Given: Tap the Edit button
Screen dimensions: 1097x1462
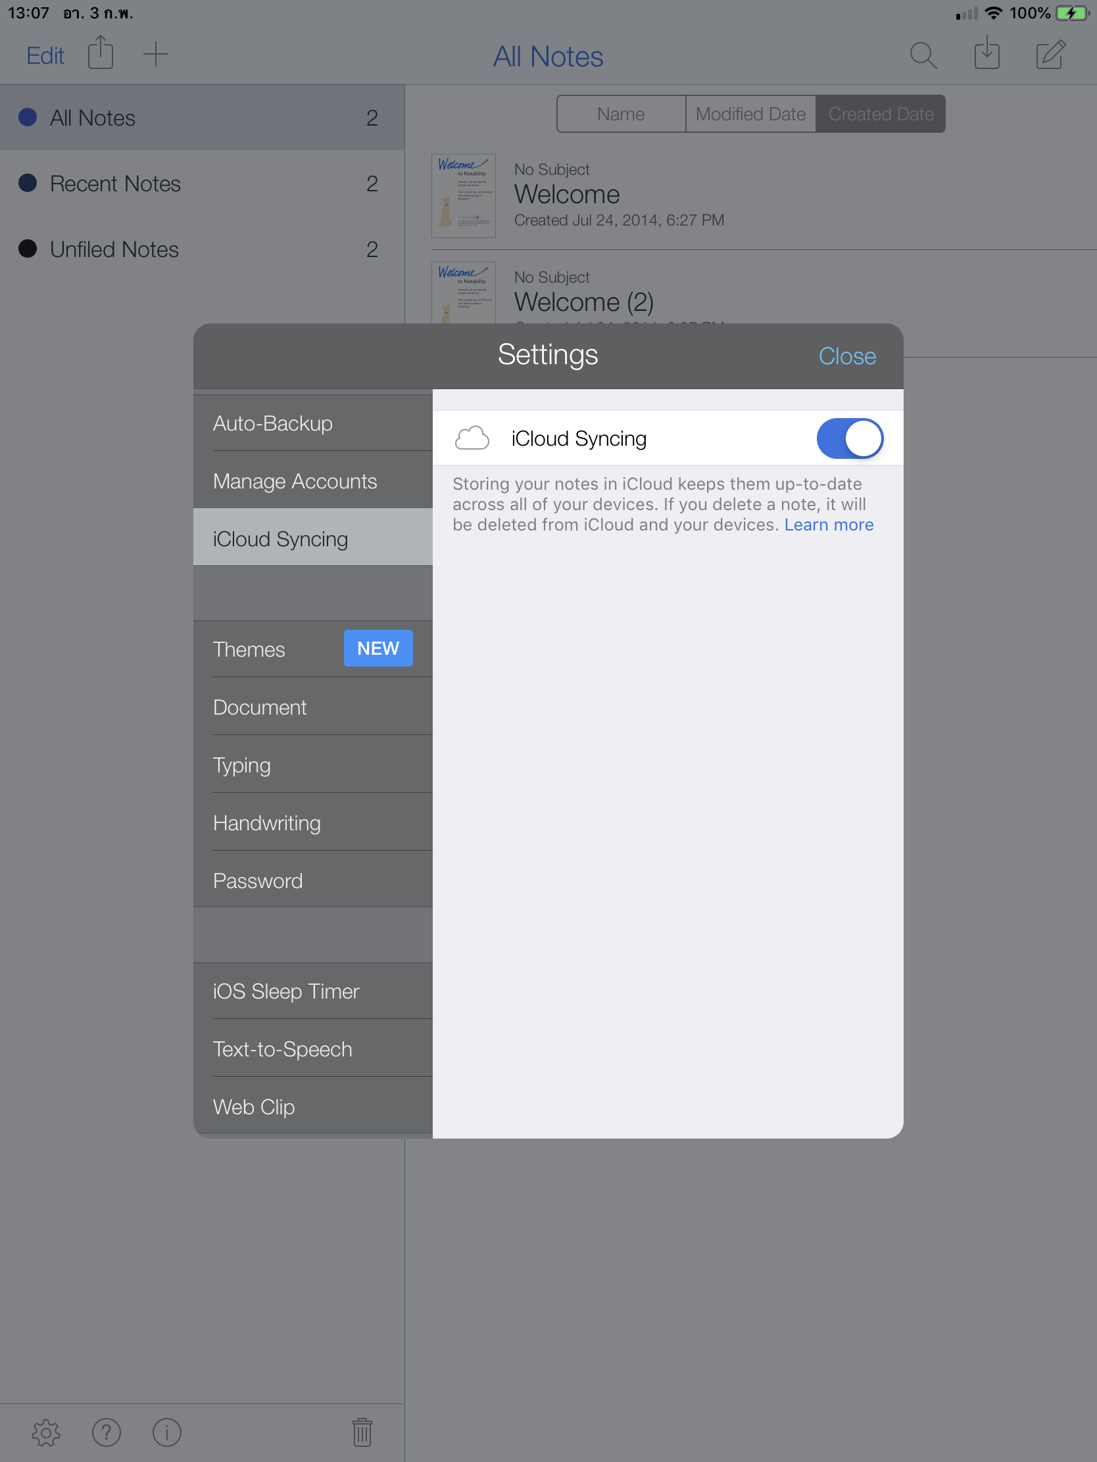Looking at the screenshot, I should coord(45,55).
